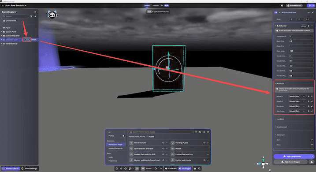Open the Handle 2 model dropdown

point(297,101)
